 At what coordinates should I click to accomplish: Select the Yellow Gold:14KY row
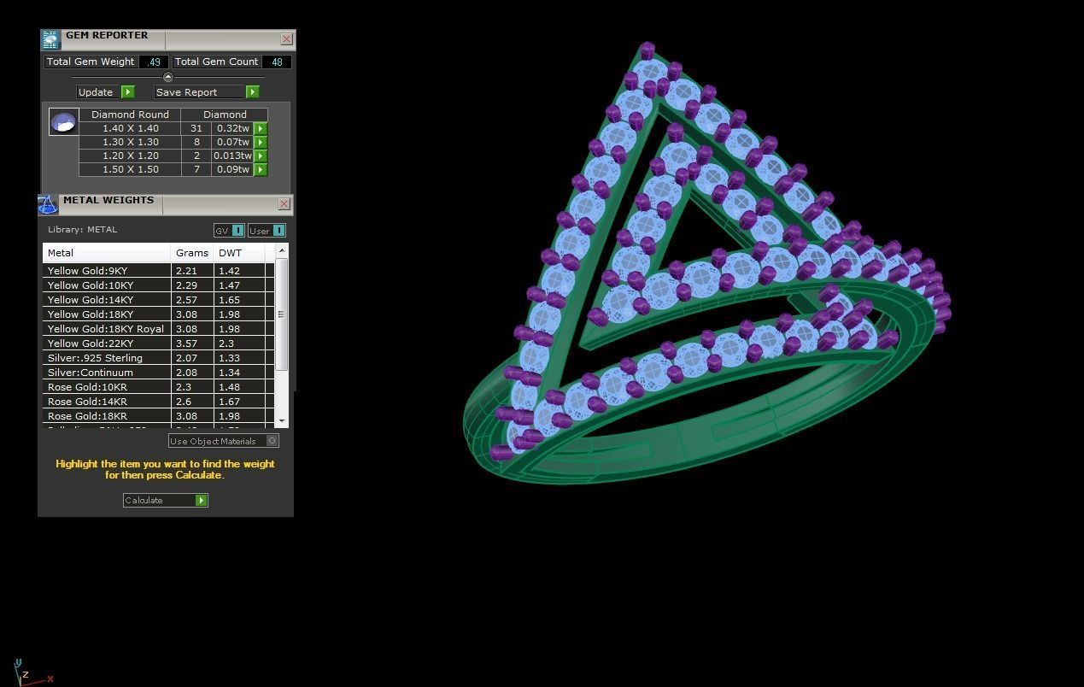point(159,300)
